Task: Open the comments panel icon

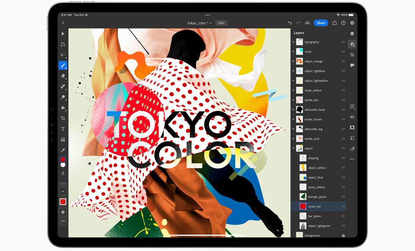Action: click(x=352, y=65)
